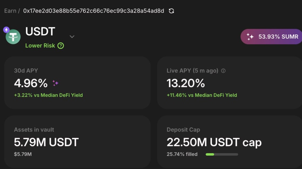Click the USDT title heading

40,32
